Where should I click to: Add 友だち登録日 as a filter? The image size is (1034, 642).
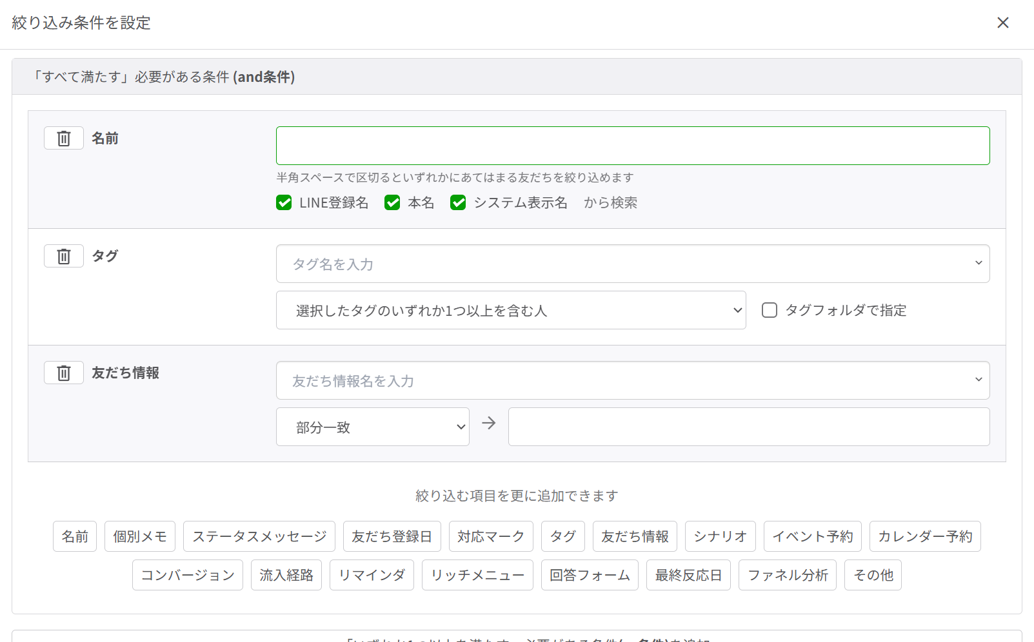392,537
